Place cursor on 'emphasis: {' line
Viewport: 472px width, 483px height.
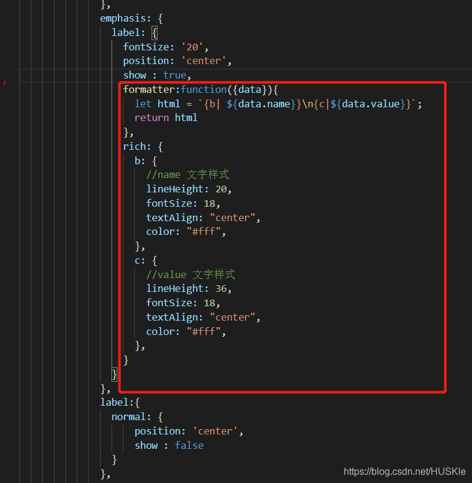[x=131, y=19]
